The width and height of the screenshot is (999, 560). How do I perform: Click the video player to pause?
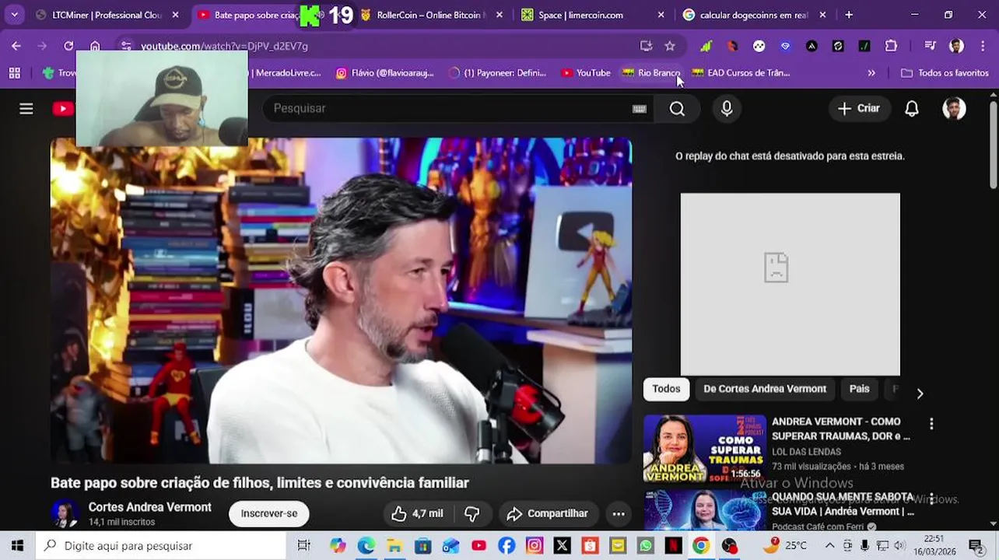341,301
